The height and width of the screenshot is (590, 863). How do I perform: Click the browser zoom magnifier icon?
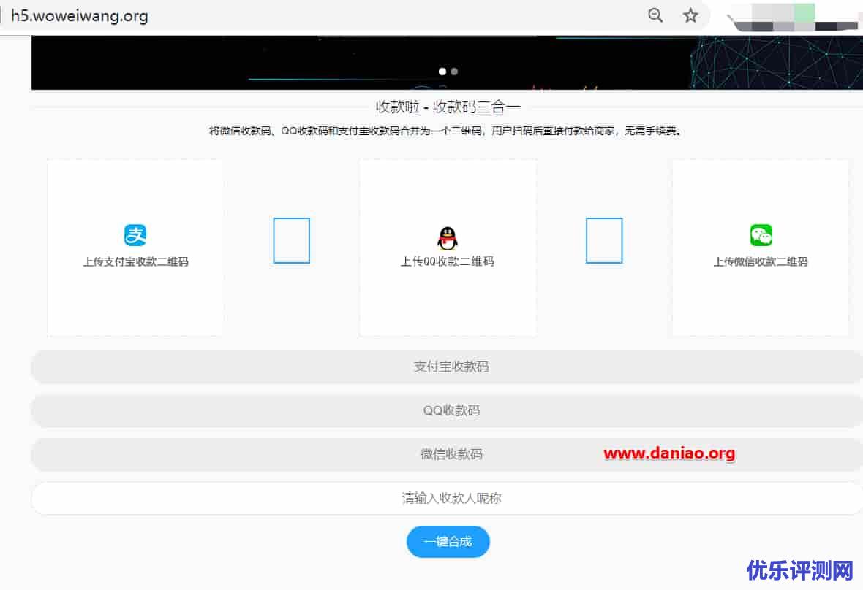(655, 15)
